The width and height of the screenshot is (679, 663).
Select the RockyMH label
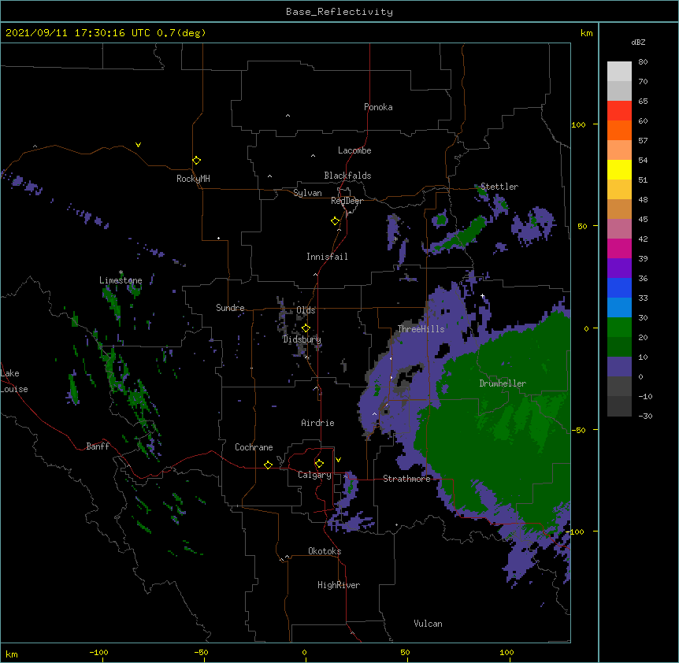click(x=193, y=179)
